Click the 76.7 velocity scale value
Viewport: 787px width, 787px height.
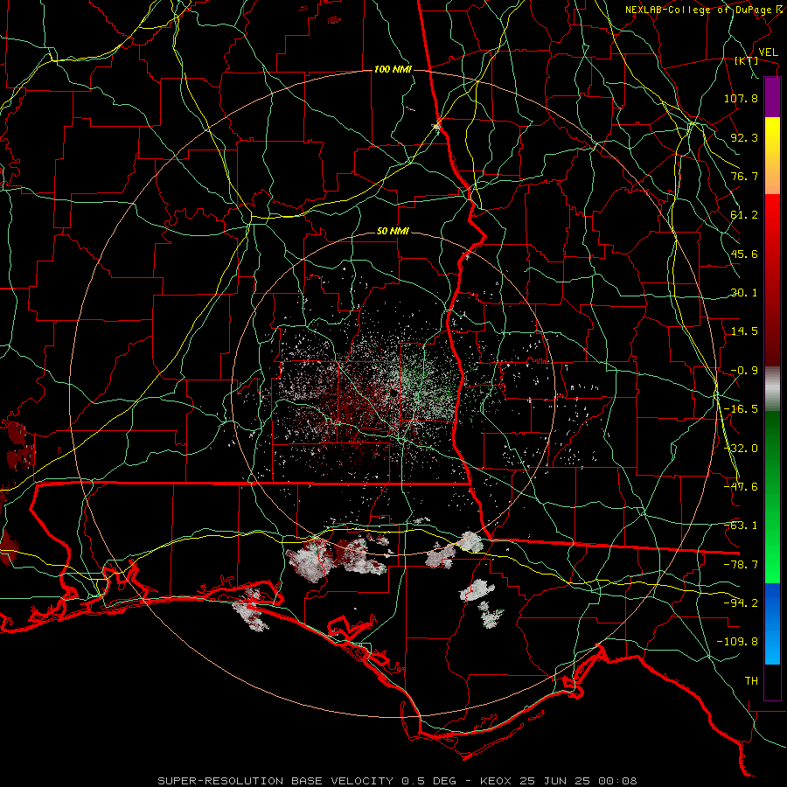[x=744, y=176]
